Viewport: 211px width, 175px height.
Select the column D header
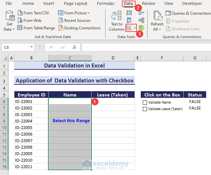click(x=113, y=58)
